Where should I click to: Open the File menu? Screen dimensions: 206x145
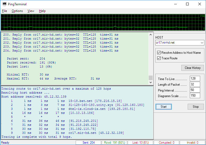click(5, 11)
